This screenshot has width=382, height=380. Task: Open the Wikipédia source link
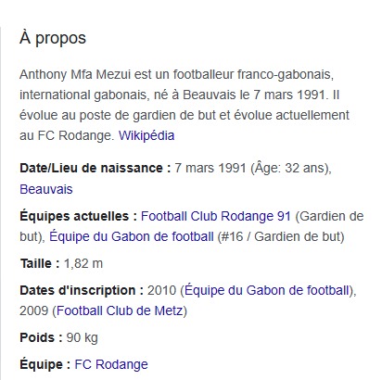[146, 135]
